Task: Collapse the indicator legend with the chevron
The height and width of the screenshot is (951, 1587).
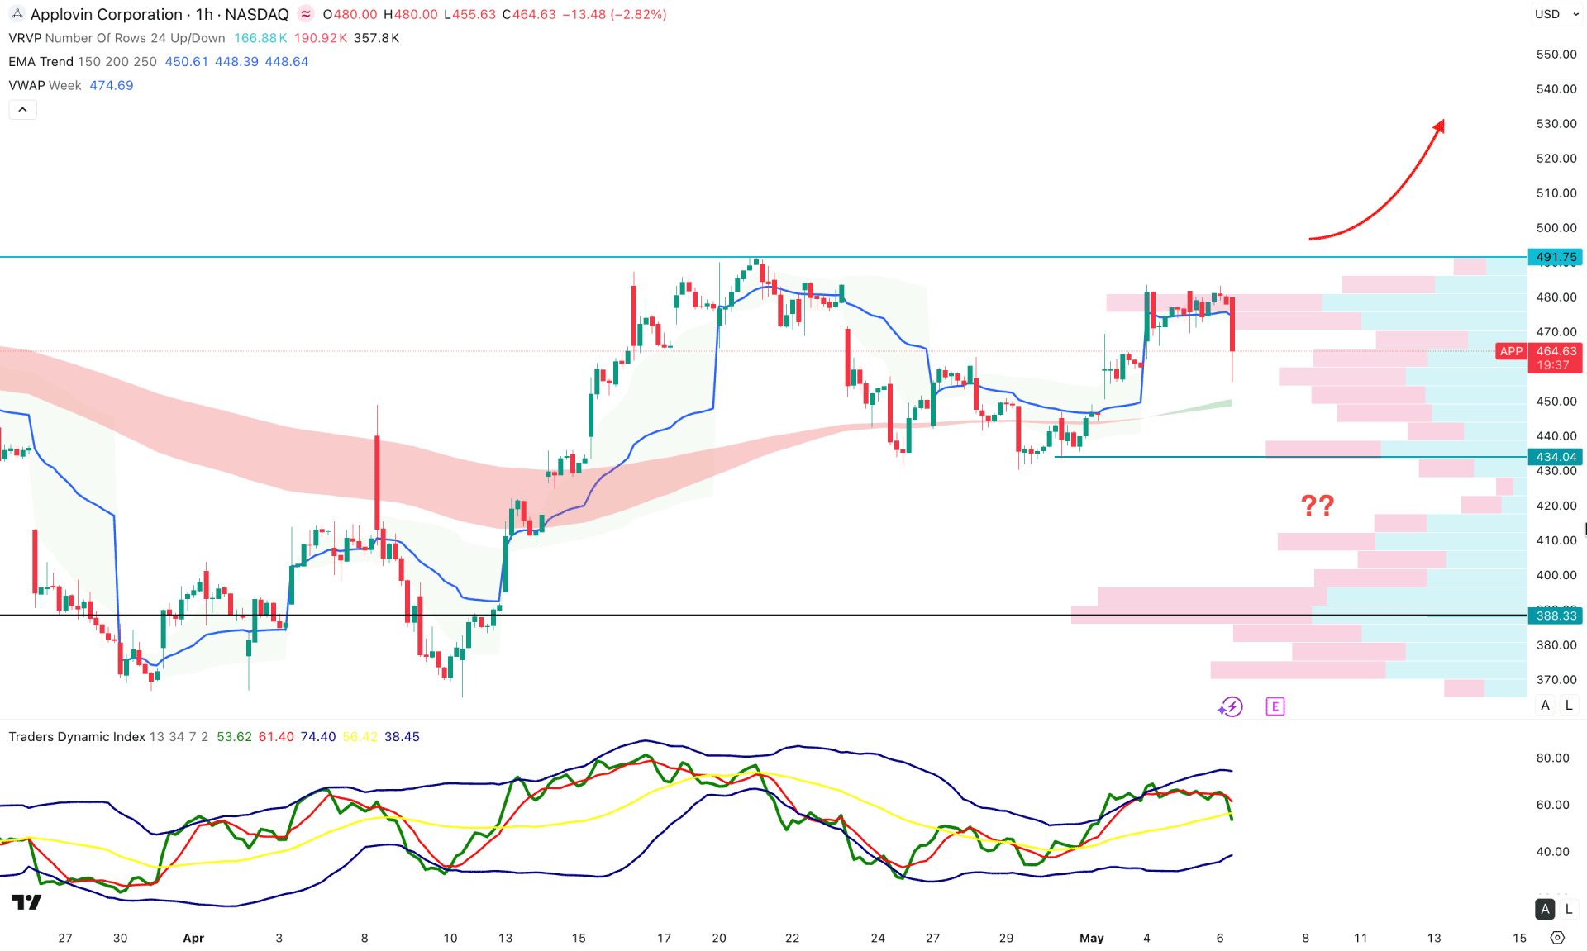Action: pos(22,109)
